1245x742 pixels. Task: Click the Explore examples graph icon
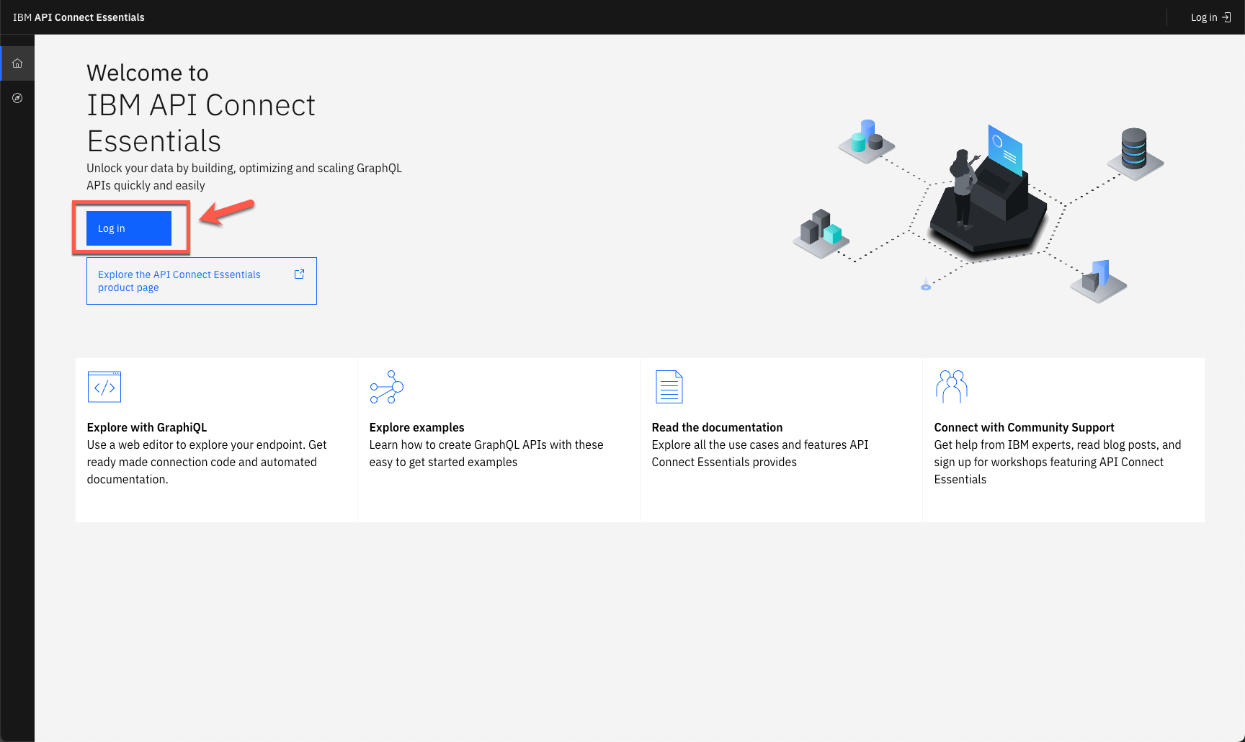coord(386,387)
